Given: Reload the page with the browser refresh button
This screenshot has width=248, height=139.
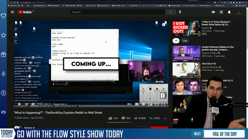Looking at the screenshot, I should [x=15, y=3].
